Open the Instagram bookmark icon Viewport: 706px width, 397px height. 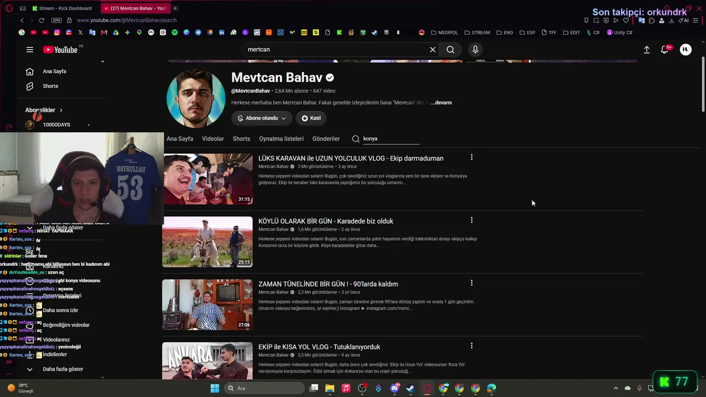pos(57,33)
